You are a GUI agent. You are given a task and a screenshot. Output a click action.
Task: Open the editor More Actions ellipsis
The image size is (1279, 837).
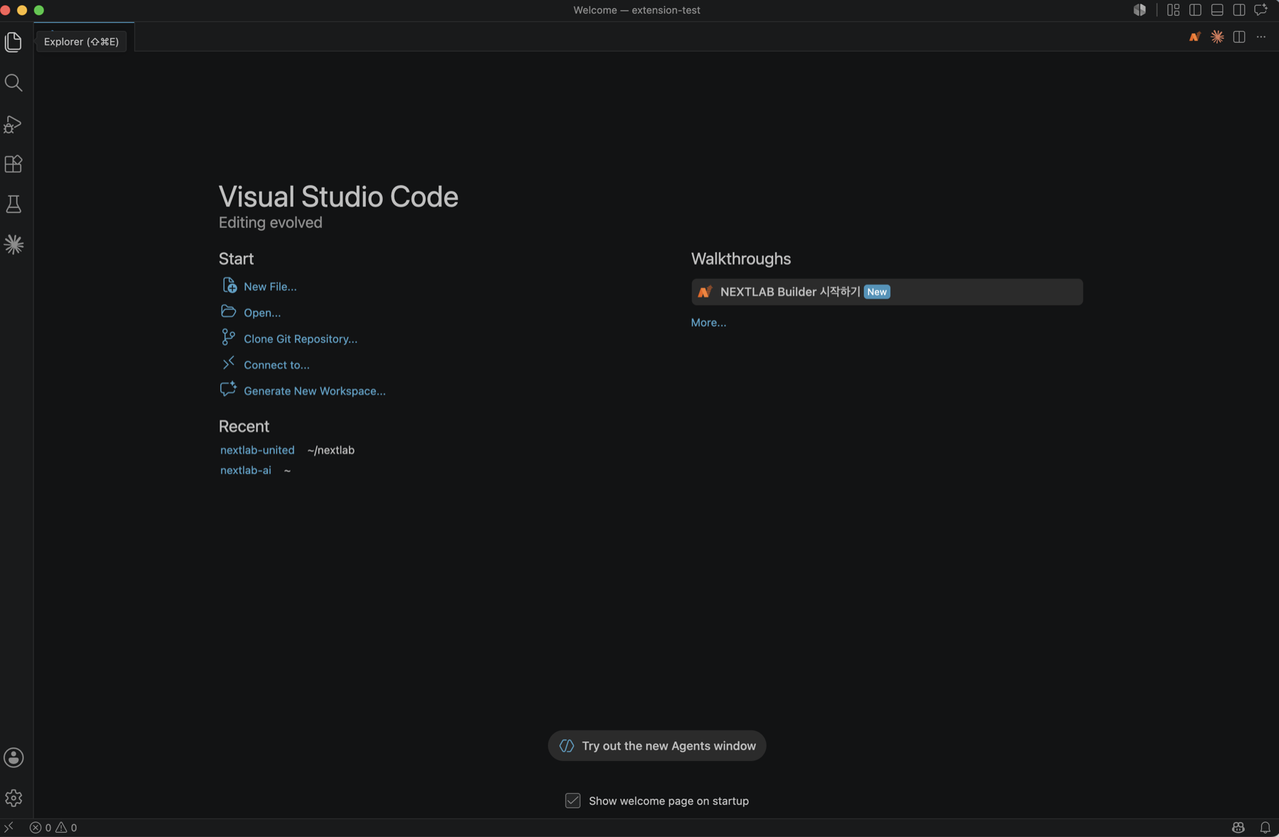tap(1261, 37)
